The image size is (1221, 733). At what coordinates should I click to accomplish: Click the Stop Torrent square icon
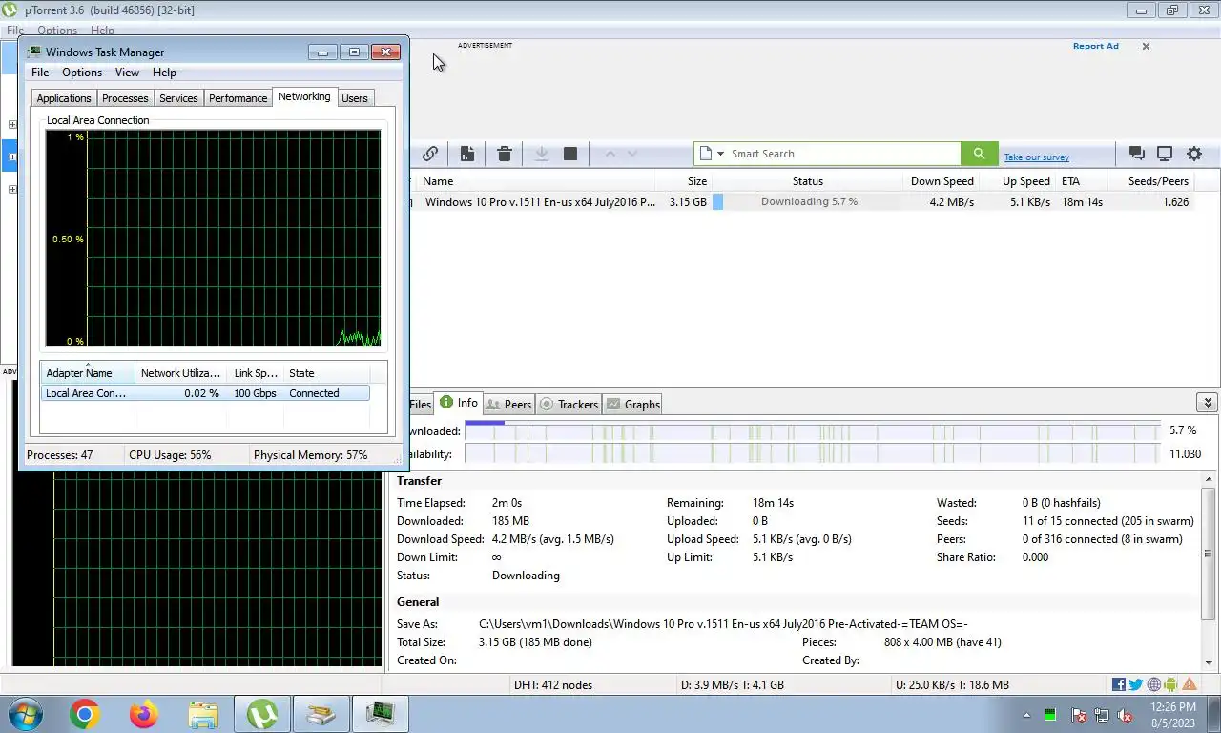[570, 154]
